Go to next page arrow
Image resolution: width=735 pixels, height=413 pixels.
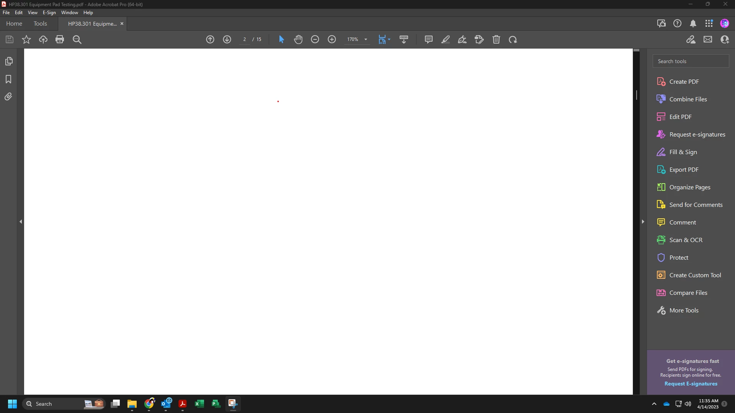[x=227, y=39]
